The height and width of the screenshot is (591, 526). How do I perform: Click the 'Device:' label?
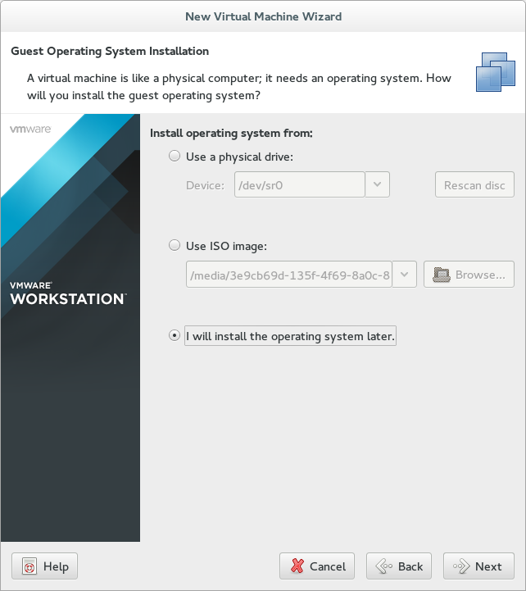(205, 185)
